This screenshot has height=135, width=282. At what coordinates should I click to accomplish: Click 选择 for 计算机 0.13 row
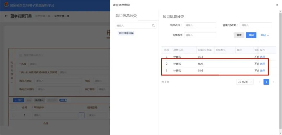coord(262,57)
